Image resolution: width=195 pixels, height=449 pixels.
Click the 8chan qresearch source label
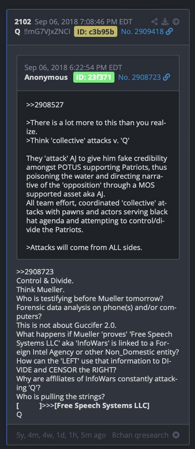[x=140, y=435]
